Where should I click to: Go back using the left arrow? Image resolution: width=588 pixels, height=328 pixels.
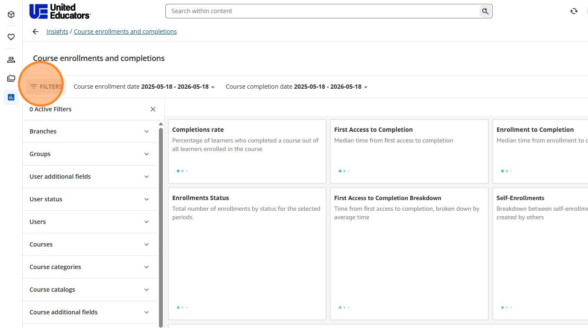[35, 32]
